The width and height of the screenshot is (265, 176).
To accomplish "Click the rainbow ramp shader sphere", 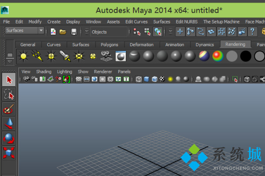I will point(218,56).
